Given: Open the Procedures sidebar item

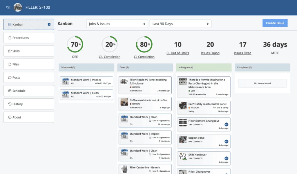Looking at the screenshot, I should tap(29, 38).
